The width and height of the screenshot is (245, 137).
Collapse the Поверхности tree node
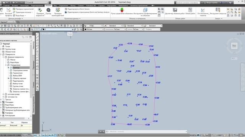click(x=1, y=54)
